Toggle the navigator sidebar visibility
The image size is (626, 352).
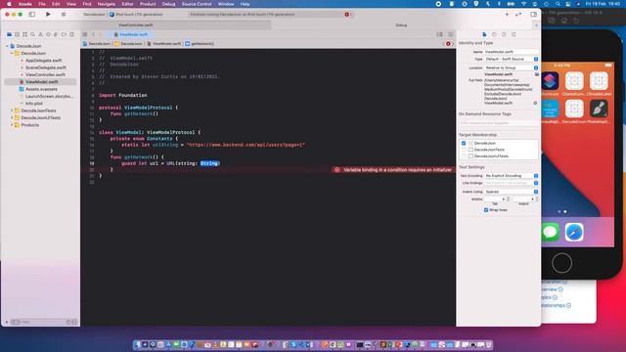[32, 15]
